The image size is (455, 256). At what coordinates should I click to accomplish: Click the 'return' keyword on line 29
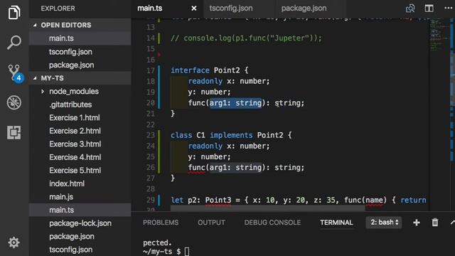point(413,200)
